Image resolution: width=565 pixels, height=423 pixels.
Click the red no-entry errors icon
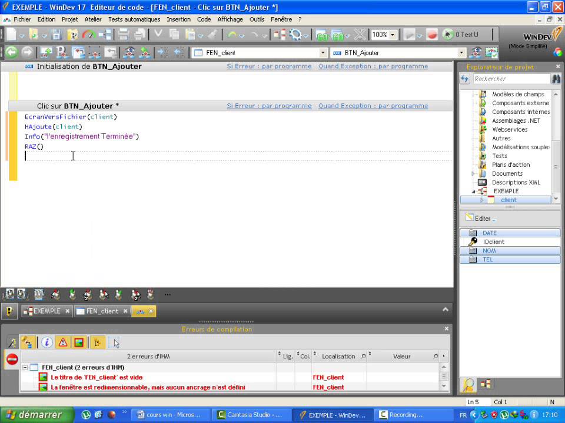click(x=12, y=359)
